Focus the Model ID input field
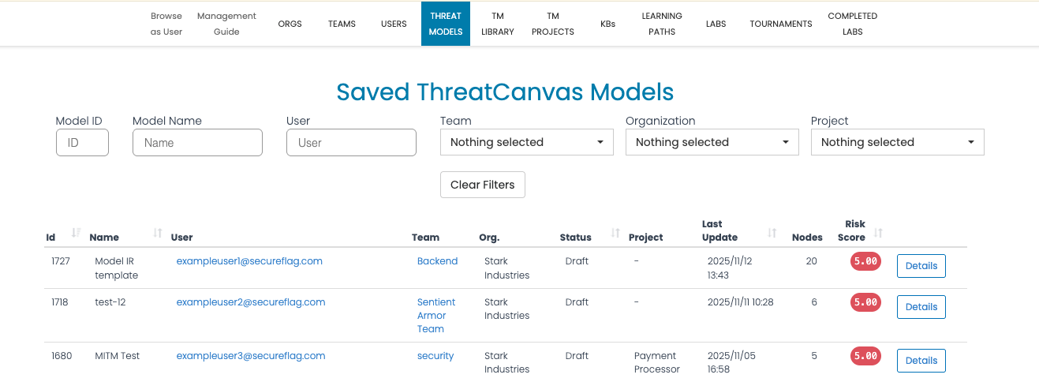The image size is (1039, 382). [x=82, y=143]
